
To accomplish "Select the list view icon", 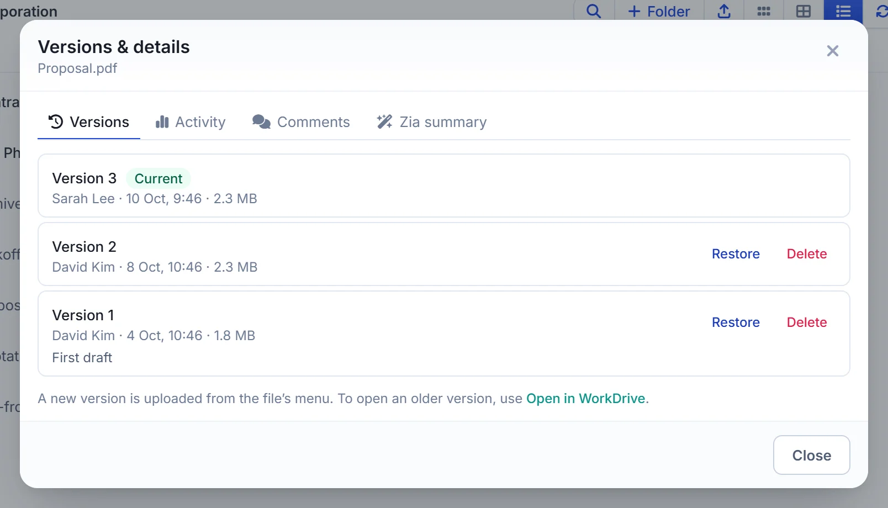I will pyautogui.click(x=843, y=11).
